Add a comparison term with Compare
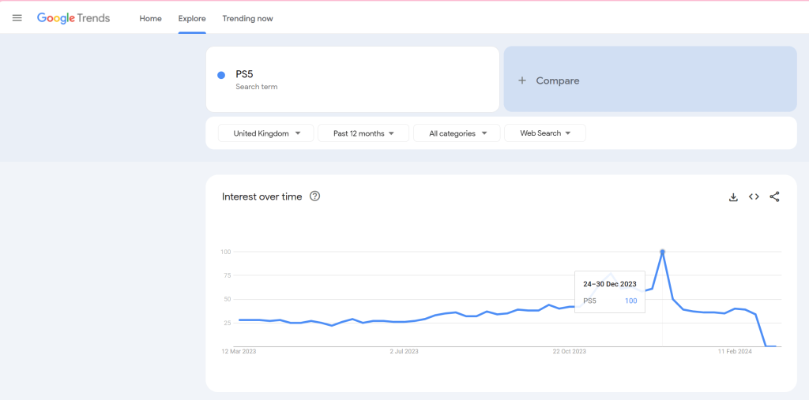Viewport: 809px width, 400px height. pos(650,80)
